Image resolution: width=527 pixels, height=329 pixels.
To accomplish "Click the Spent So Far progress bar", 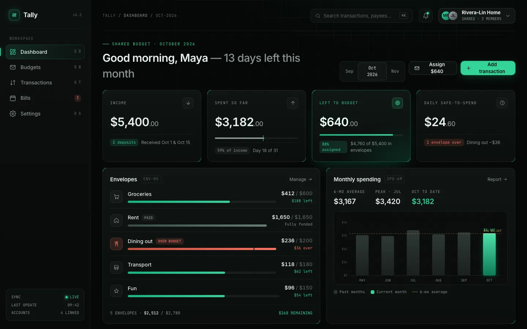I will pyautogui.click(x=256, y=138).
